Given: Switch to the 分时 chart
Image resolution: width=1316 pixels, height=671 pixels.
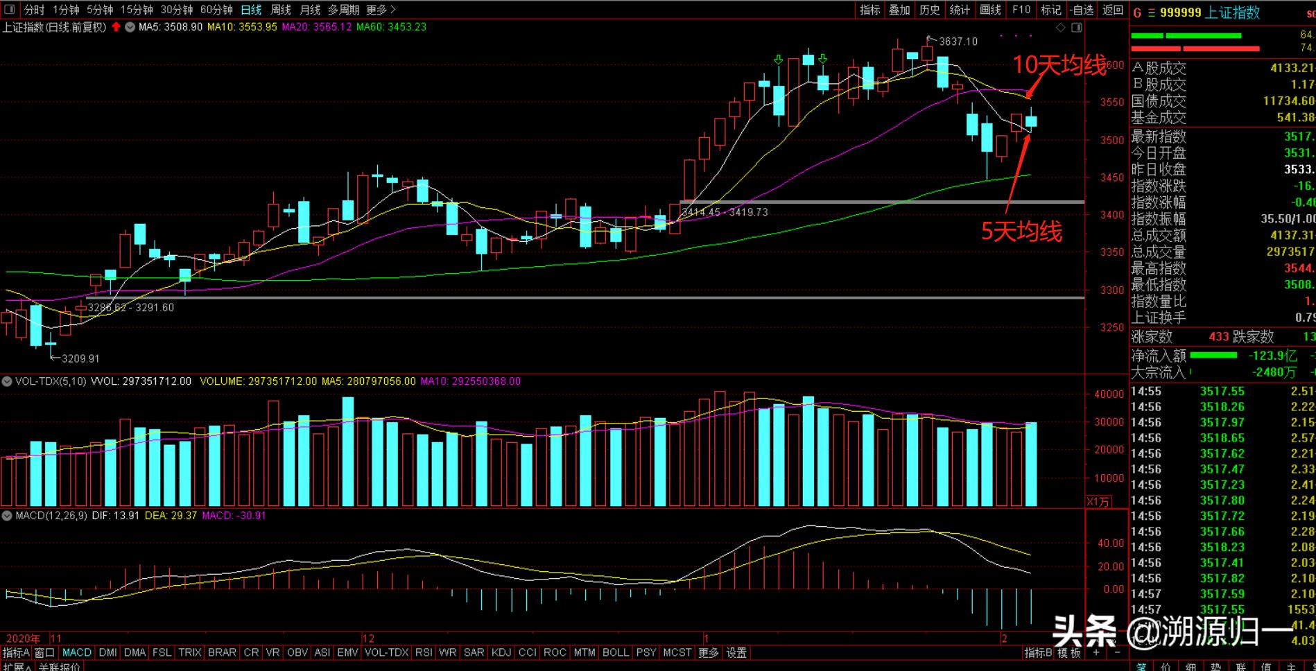Looking at the screenshot, I should (x=34, y=10).
